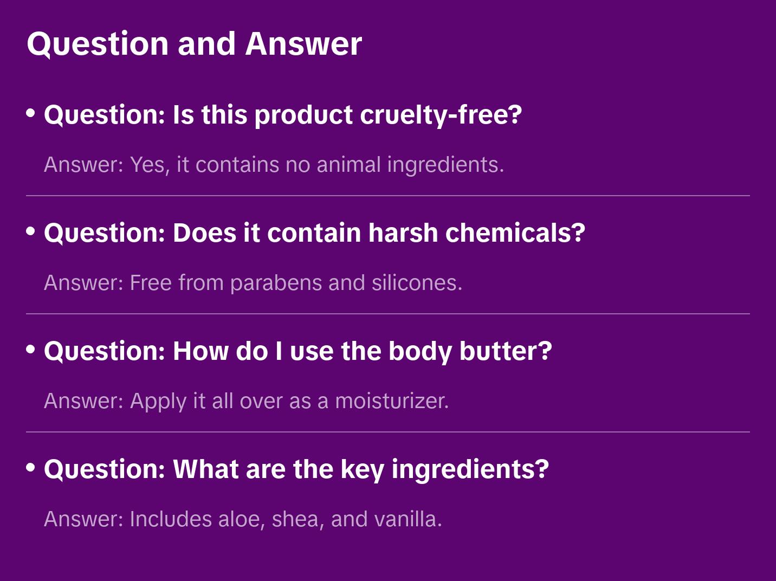Select the answer "Free from parabens and silicones"

(x=253, y=283)
